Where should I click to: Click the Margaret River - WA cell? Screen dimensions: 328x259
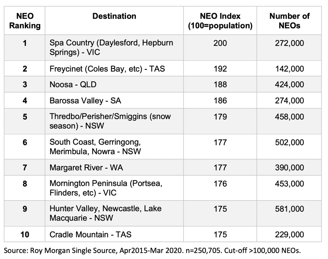coord(86,167)
